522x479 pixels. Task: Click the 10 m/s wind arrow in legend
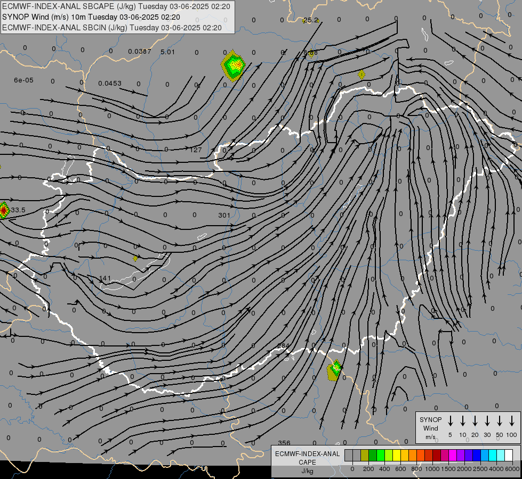(x=463, y=421)
